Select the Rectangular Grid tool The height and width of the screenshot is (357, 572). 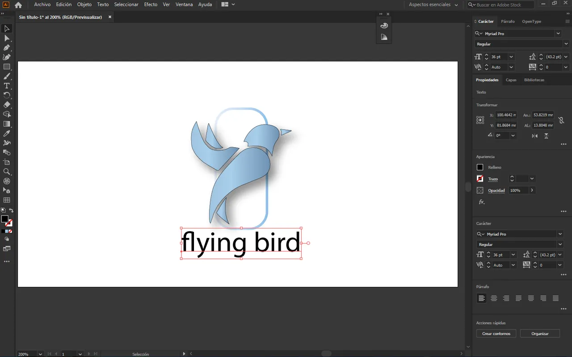click(x=7, y=200)
